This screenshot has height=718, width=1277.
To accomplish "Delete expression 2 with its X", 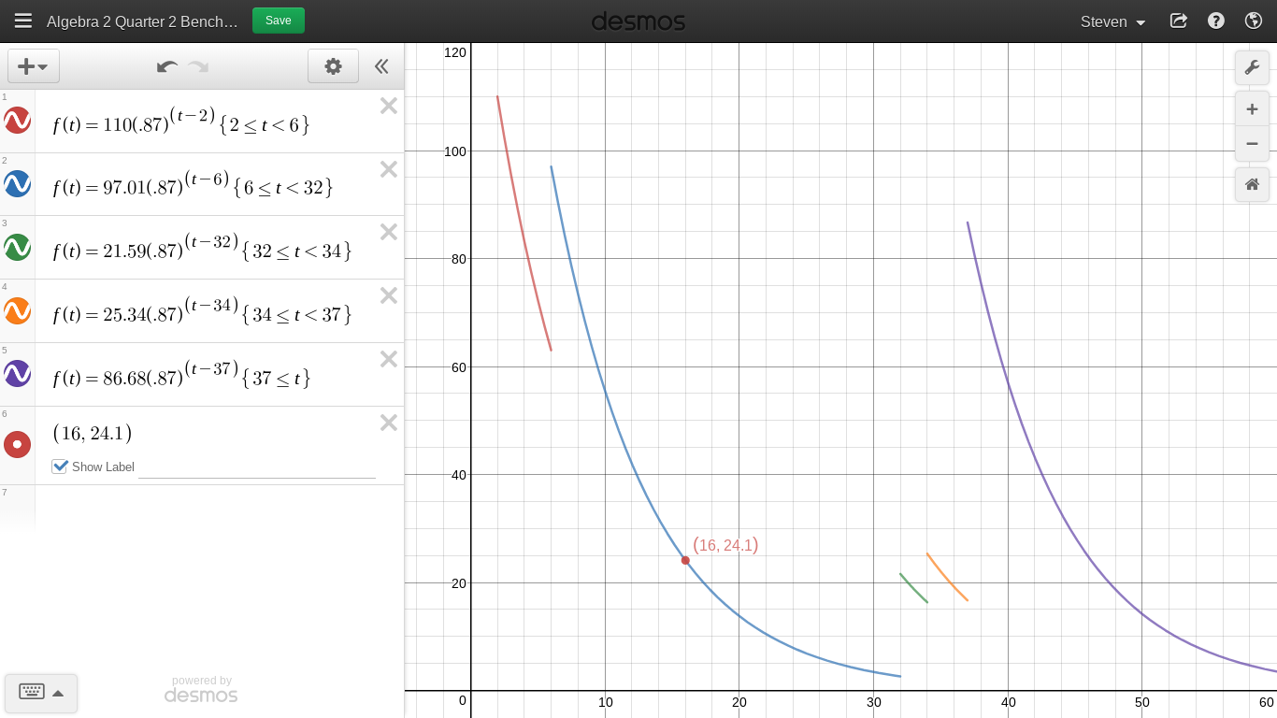I will pos(389,169).
